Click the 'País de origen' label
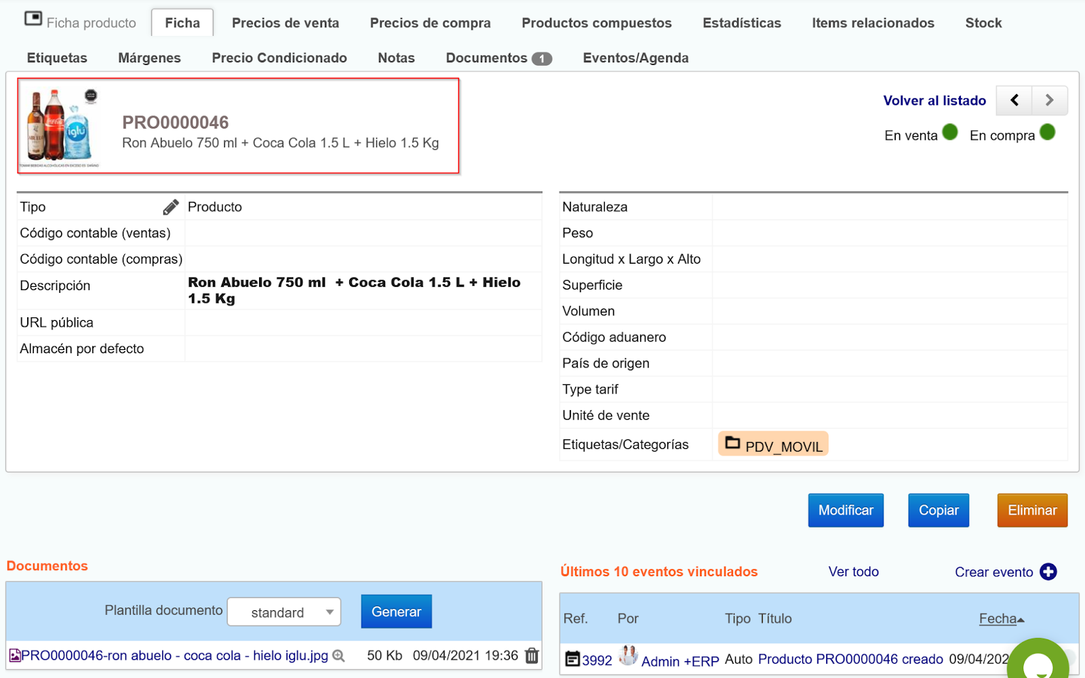The width and height of the screenshot is (1085, 678). 606,363
